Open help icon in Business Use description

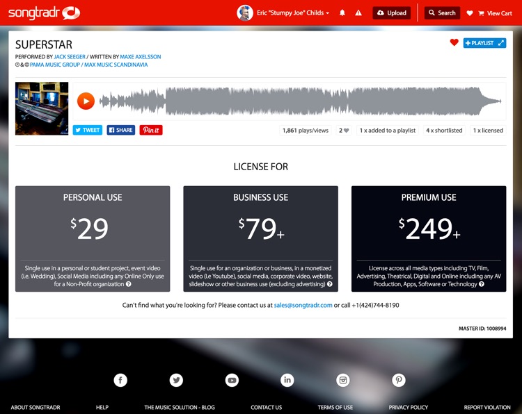click(x=330, y=284)
